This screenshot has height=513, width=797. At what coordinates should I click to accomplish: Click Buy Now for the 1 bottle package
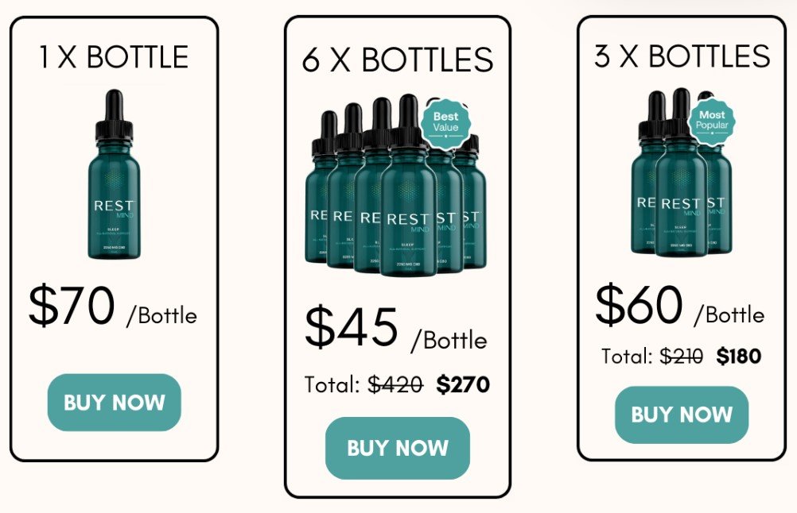pos(115,403)
